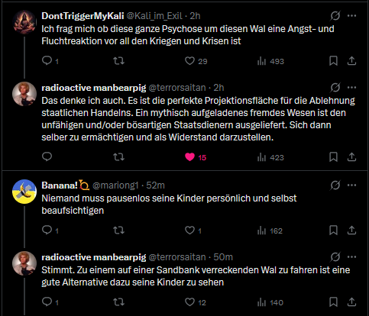369x316 pixels.
Task: Like the tweet with 29 likes
Action: point(189,61)
